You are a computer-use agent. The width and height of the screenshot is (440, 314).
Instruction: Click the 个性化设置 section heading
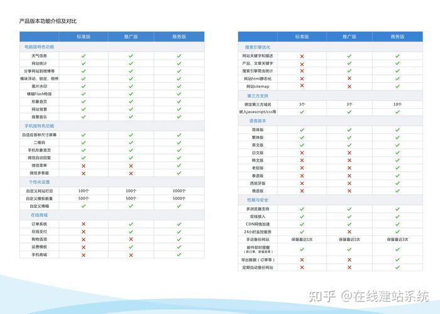[40, 182]
